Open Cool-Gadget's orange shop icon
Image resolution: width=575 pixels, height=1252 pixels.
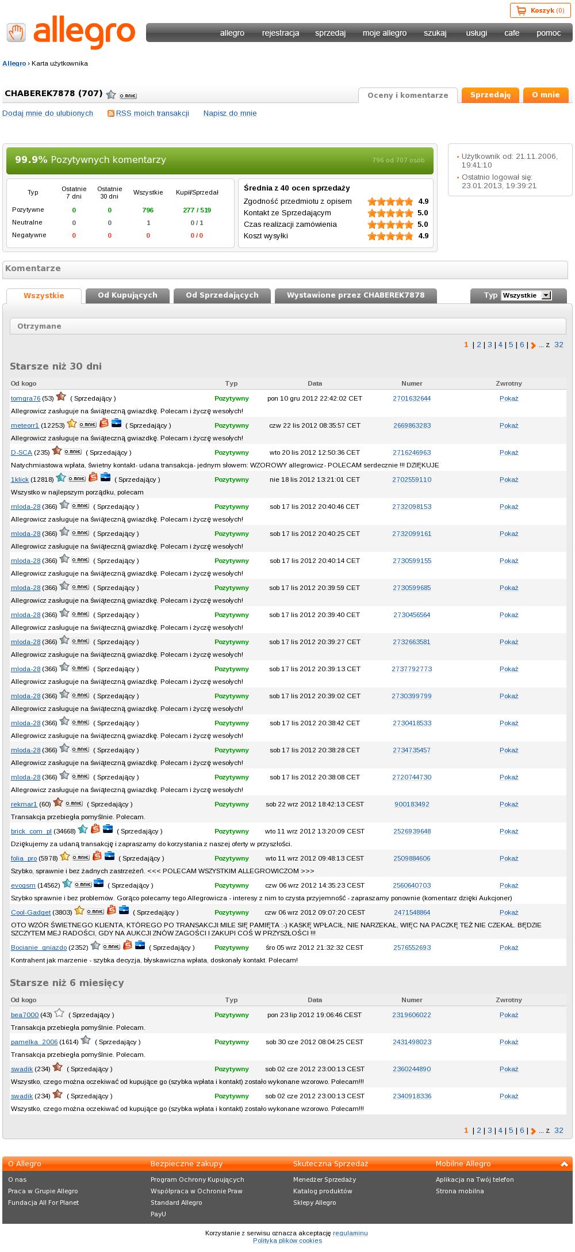point(112,911)
